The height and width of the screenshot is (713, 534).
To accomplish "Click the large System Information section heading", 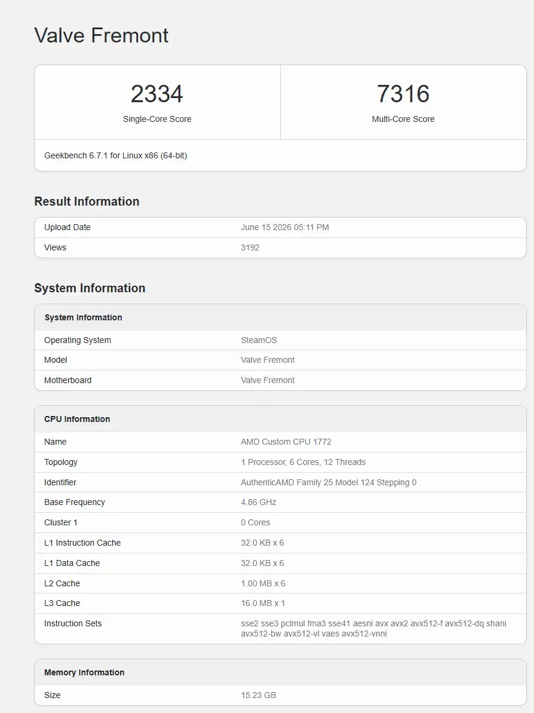I will point(90,288).
